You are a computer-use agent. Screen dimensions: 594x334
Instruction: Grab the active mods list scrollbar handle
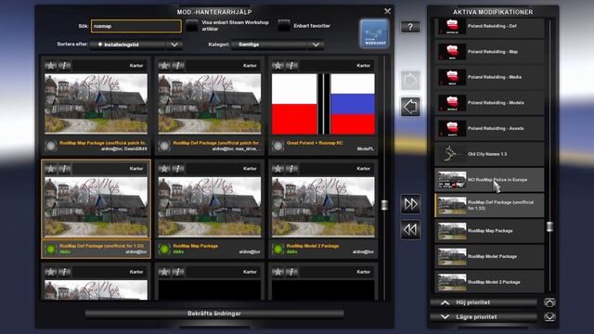coord(549,226)
